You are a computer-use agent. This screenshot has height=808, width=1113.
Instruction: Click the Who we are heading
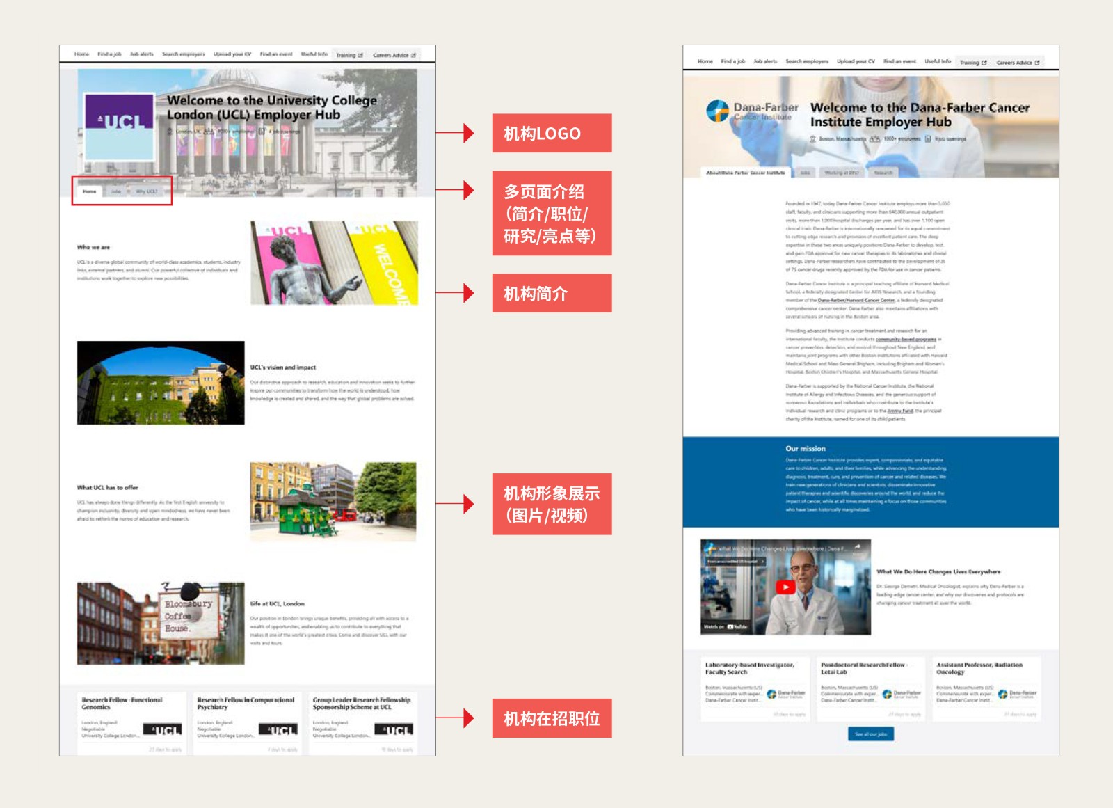tap(93, 247)
